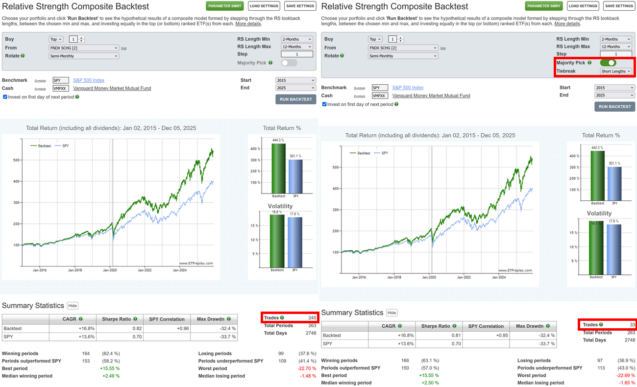Hide Summary Statistics in the left panel
Screen dimensions: 637x387
[73, 306]
